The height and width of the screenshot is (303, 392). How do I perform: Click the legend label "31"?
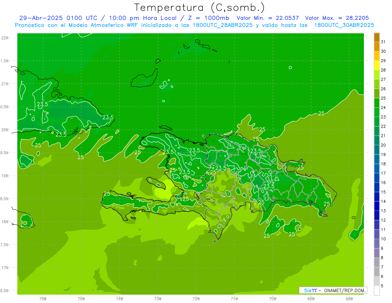tap(383, 42)
